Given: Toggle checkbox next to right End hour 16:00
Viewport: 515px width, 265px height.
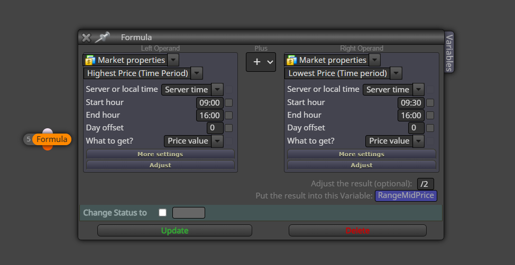Looking at the screenshot, I should tap(430, 115).
